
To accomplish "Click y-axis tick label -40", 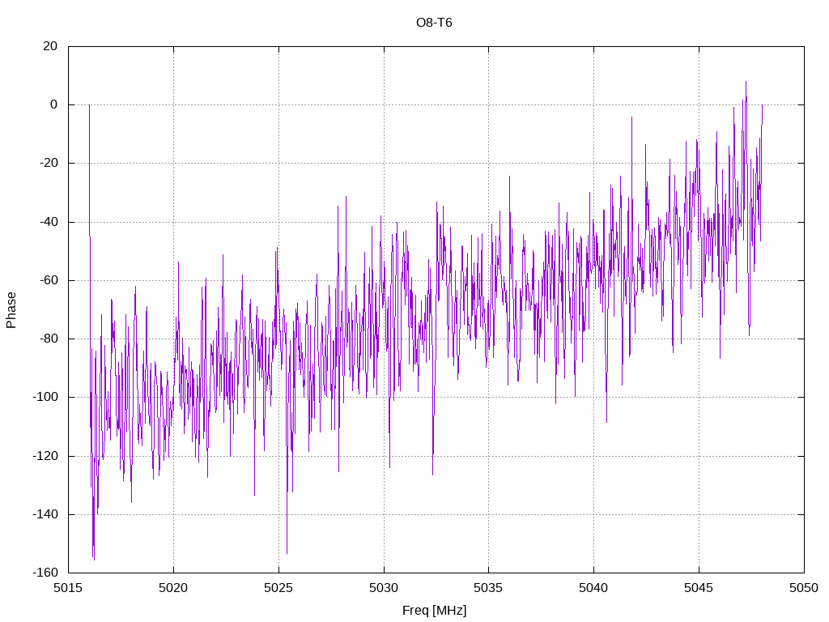I will (49, 222).
